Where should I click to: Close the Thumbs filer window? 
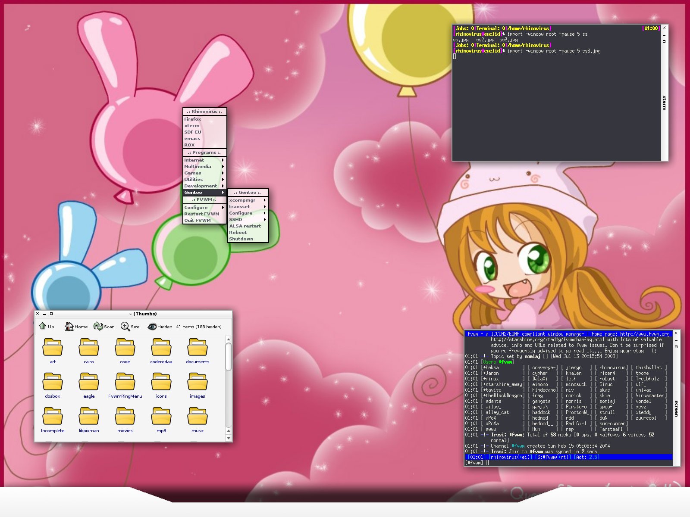[38, 314]
